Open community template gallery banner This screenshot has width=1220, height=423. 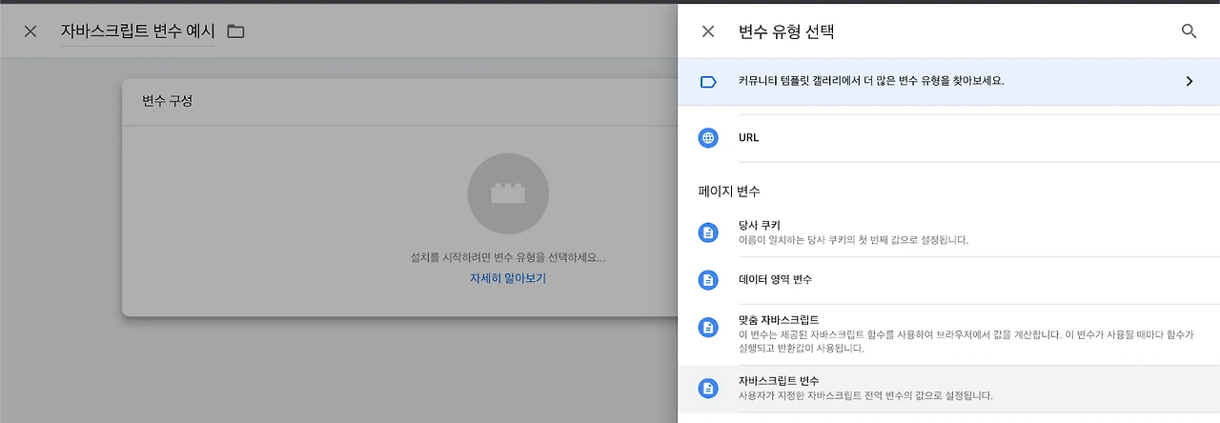[948, 81]
